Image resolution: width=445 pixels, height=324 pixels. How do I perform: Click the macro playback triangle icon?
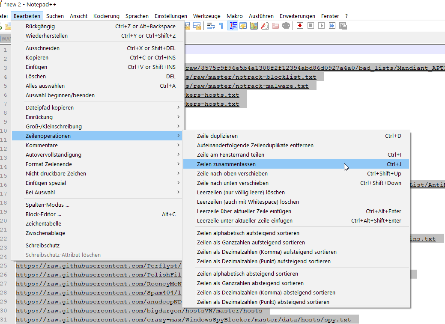tap(321, 26)
